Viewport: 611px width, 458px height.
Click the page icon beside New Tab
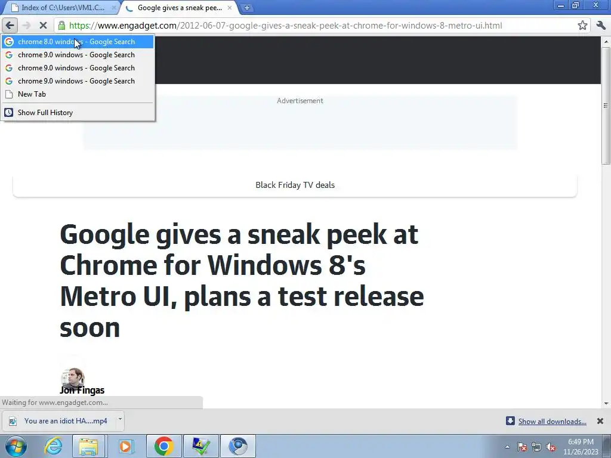[x=9, y=94]
